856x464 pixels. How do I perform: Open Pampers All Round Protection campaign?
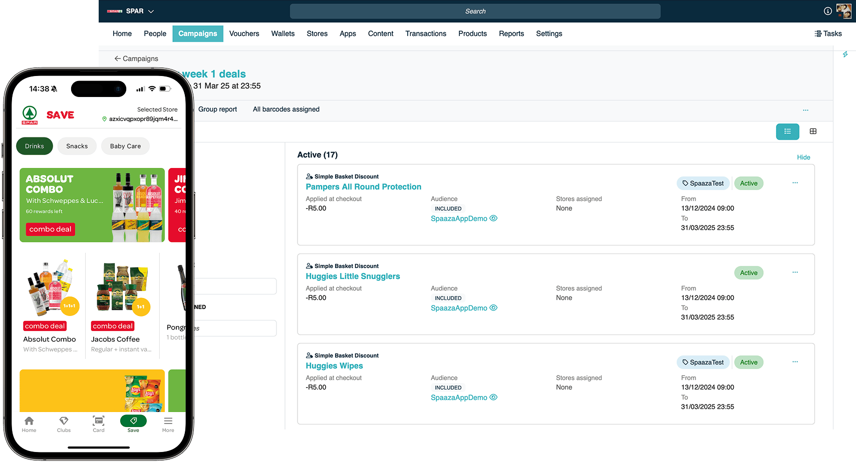[x=364, y=186]
